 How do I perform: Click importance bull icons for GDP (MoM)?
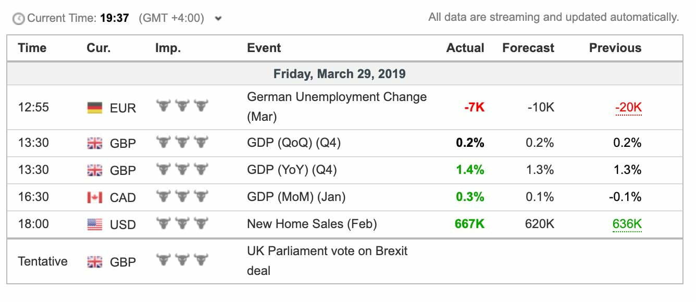(182, 196)
